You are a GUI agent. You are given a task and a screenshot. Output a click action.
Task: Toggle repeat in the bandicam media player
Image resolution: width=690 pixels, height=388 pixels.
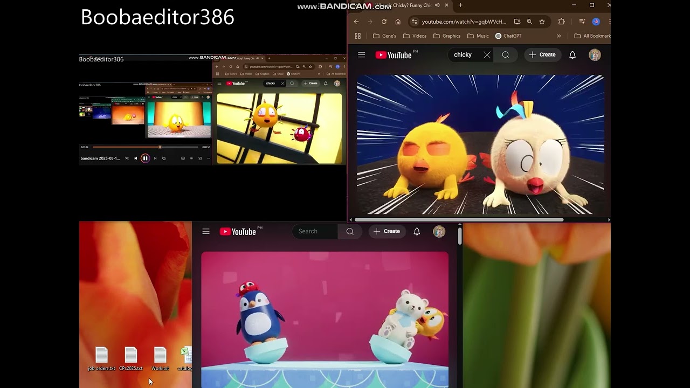click(164, 158)
